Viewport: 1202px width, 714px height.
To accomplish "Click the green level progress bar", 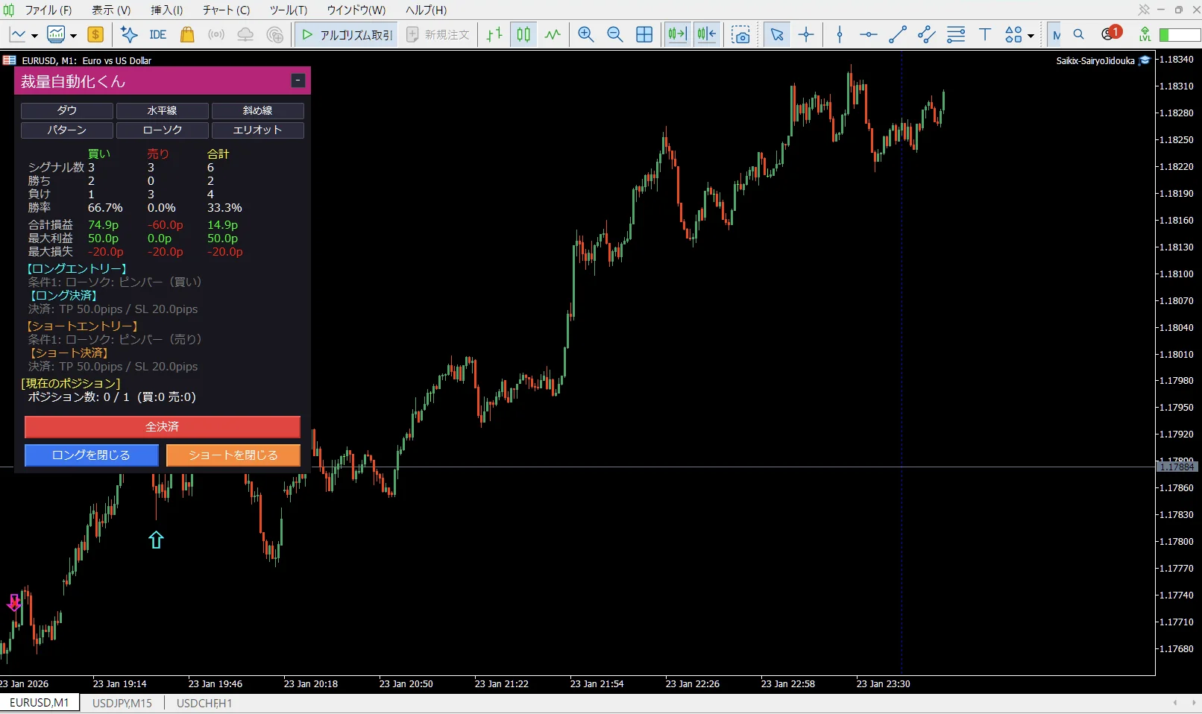I will (1180, 35).
